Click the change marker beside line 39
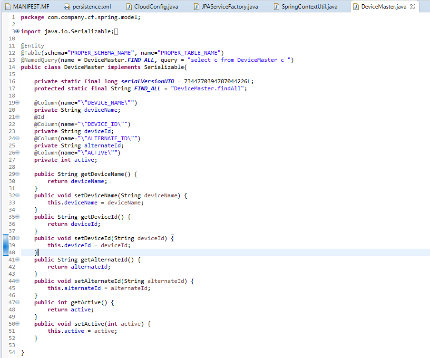 (6, 245)
